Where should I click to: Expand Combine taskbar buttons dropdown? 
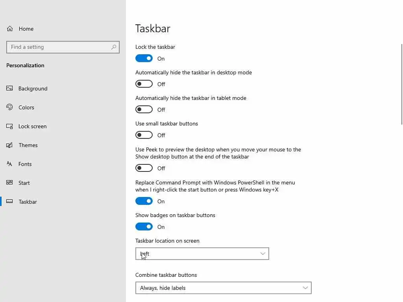click(x=223, y=288)
